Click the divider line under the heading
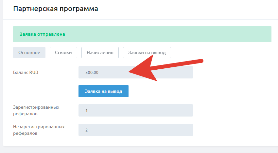The image size is (278, 153). pyautogui.click(x=141, y=19)
